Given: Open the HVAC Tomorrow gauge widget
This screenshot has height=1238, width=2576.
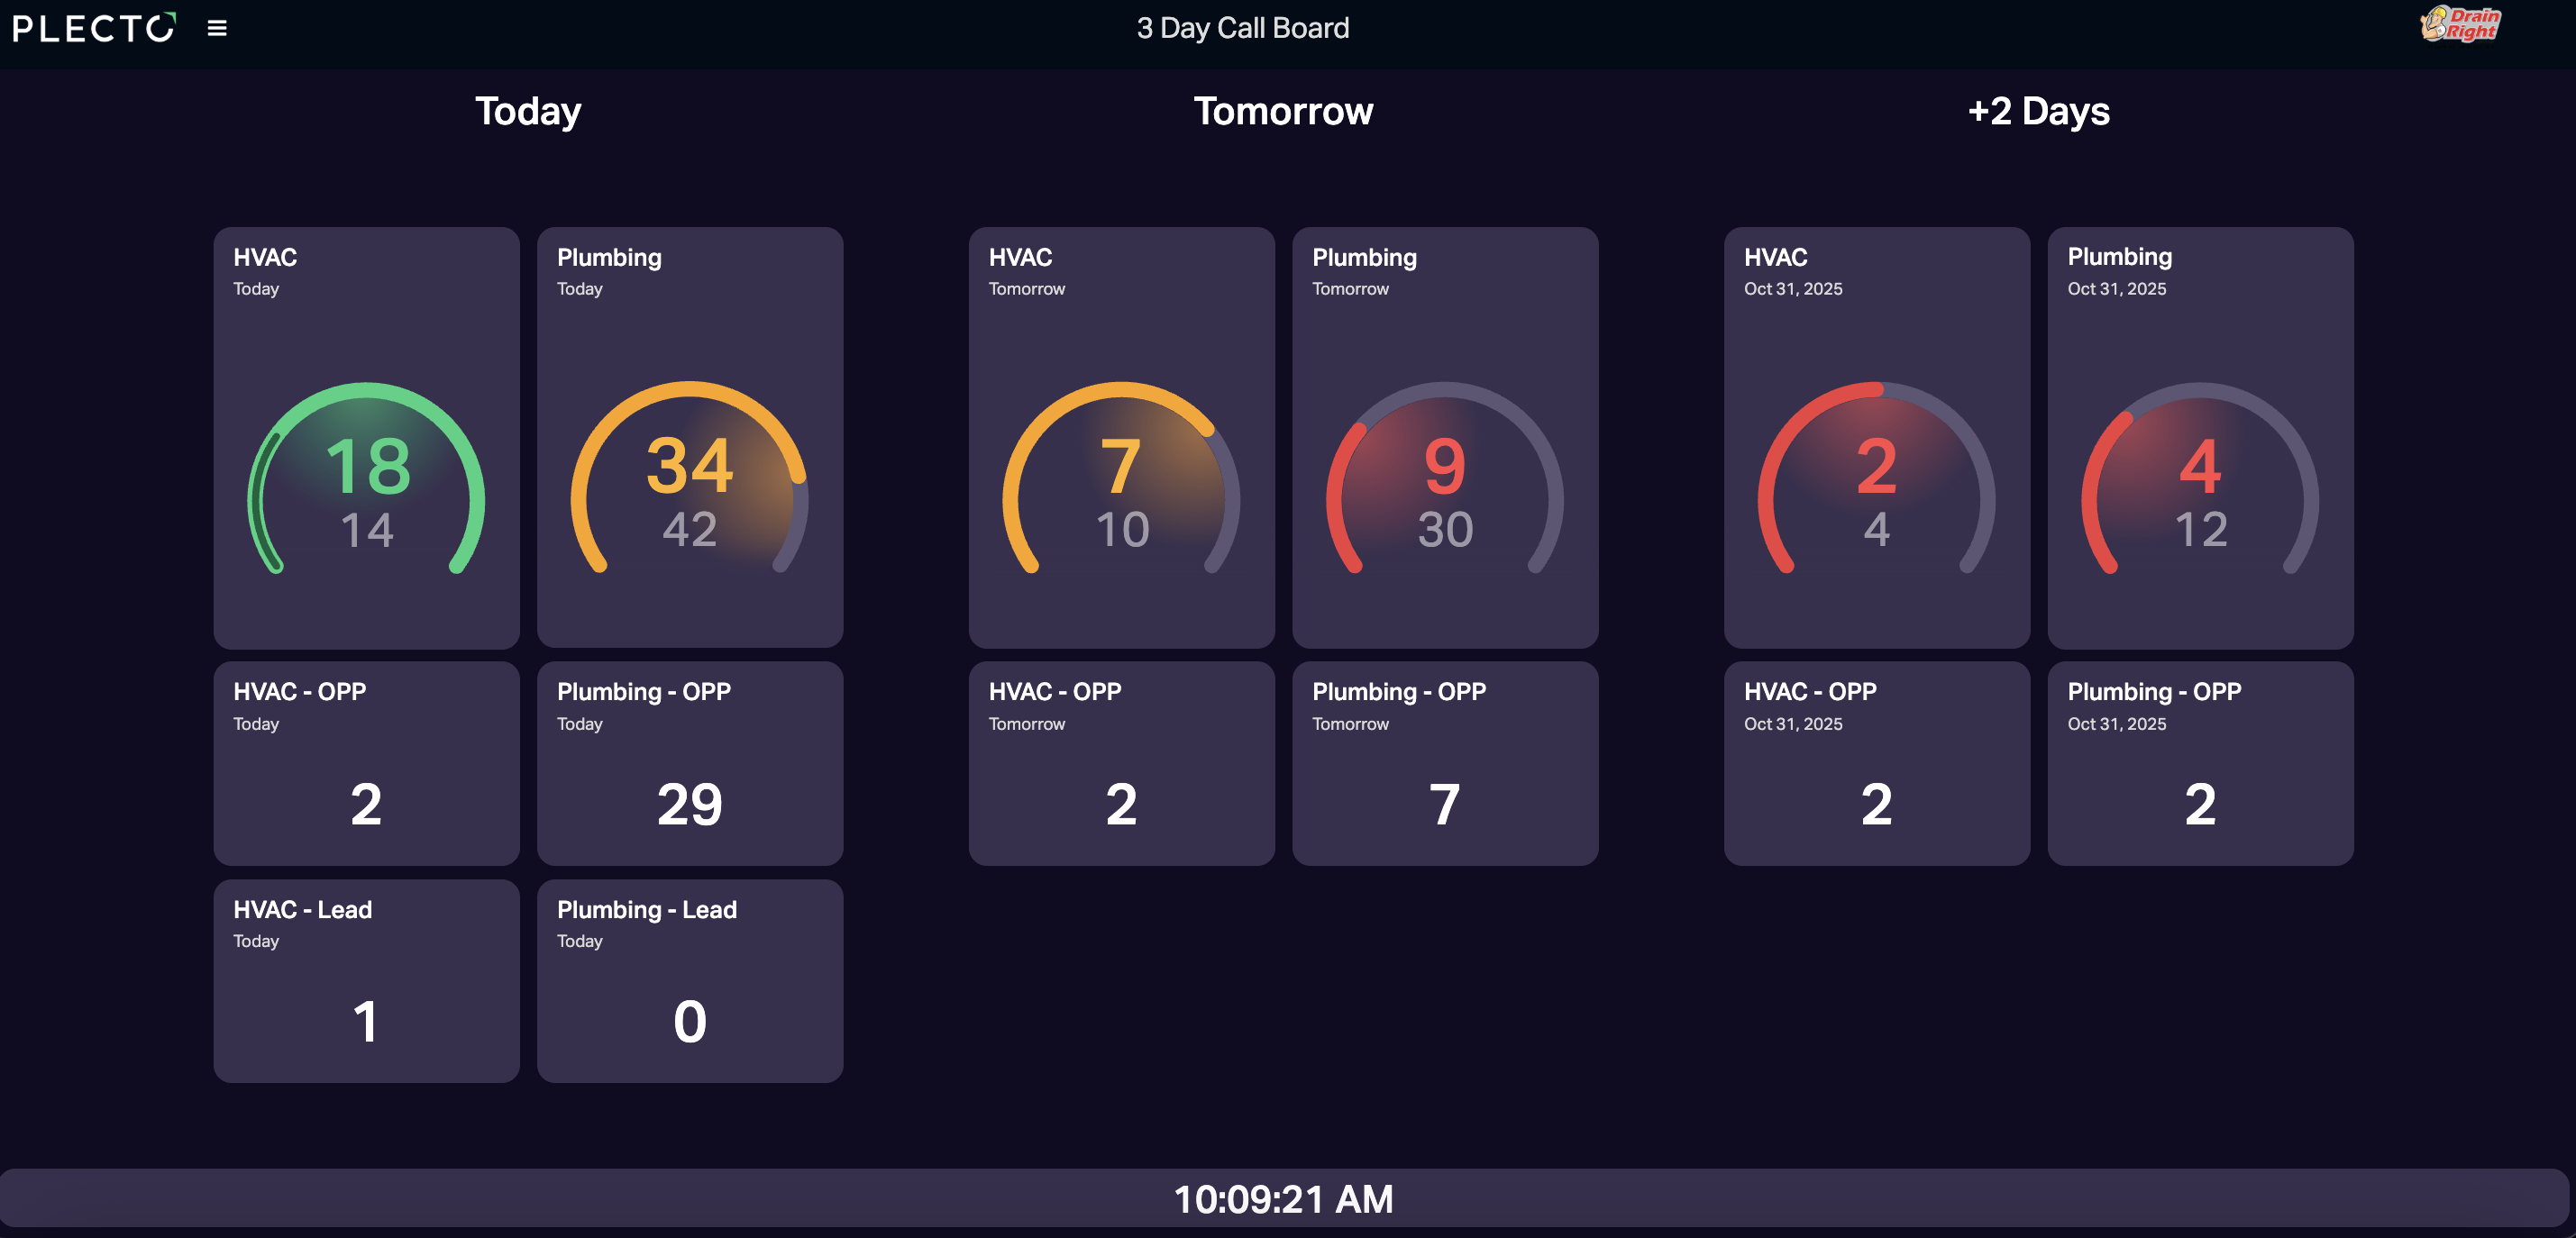Looking at the screenshot, I should (1121, 438).
